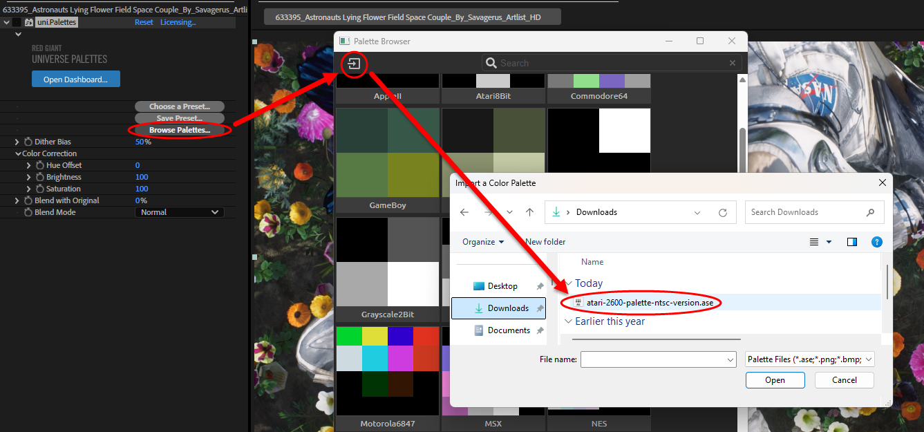The height and width of the screenshot is (432, 924).
Task: Go up one folder with the up arrow
Action: point(529,212)
